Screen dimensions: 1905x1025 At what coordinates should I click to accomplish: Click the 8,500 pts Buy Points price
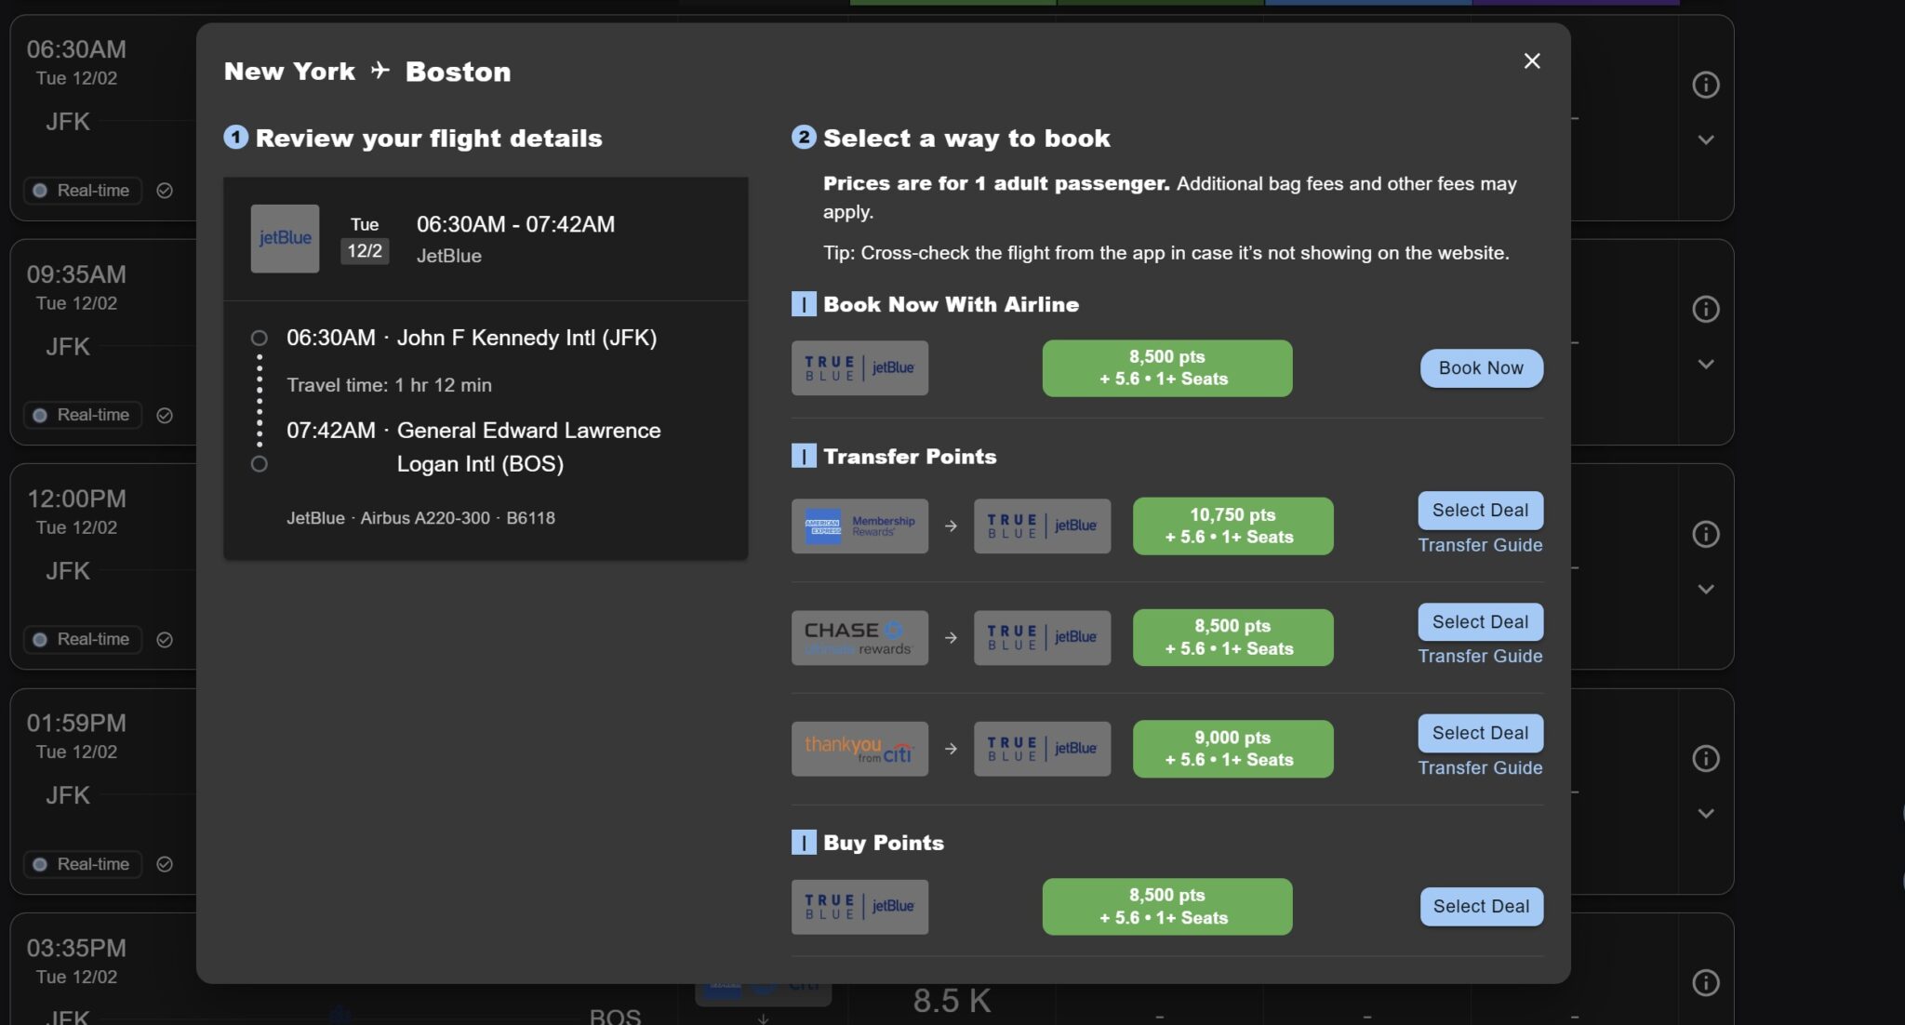coord(1166,907)
